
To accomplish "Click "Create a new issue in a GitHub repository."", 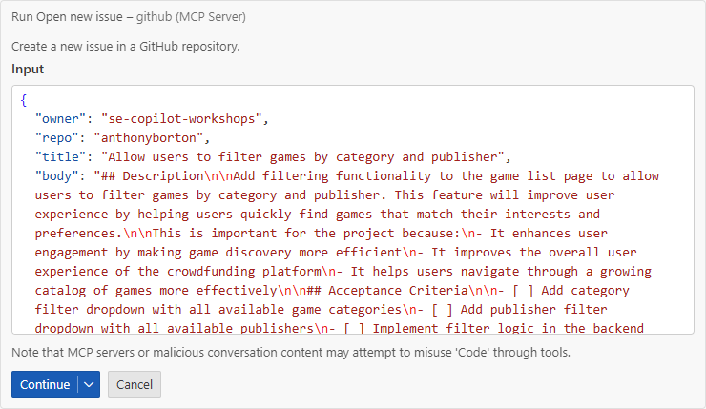I will [x=126, y=47].
